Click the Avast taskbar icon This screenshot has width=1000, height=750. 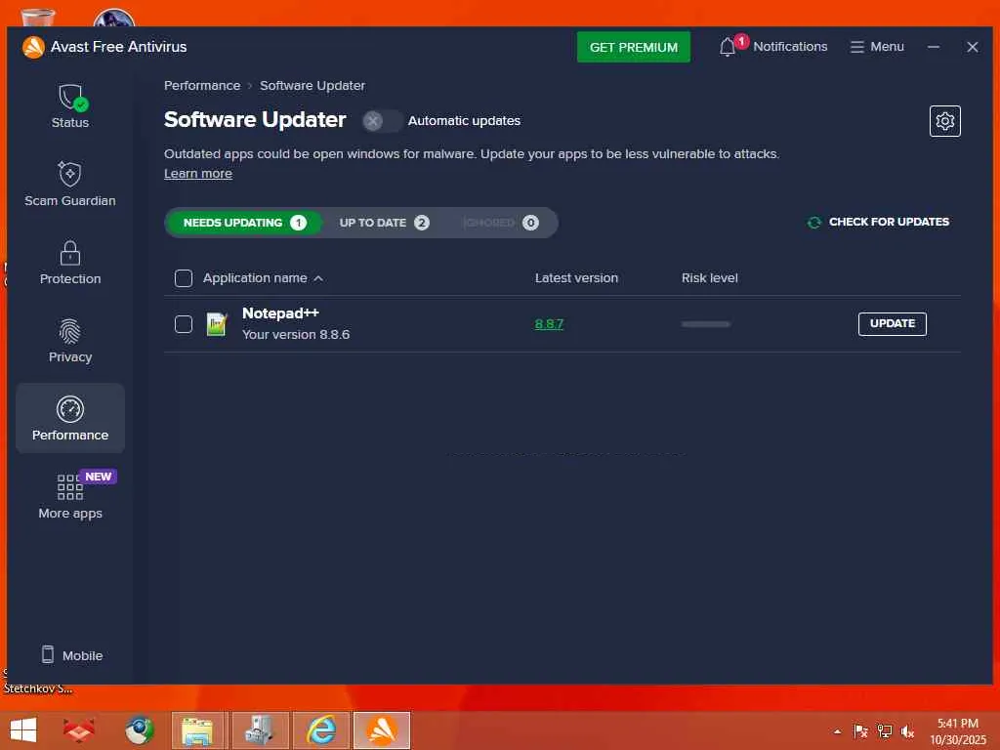tap(382, 730)
